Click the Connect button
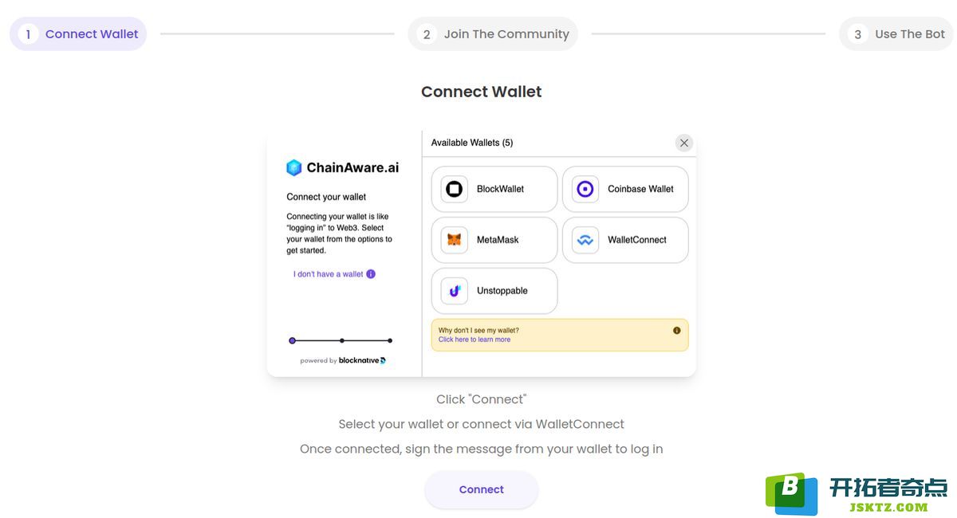 point(482,489)
